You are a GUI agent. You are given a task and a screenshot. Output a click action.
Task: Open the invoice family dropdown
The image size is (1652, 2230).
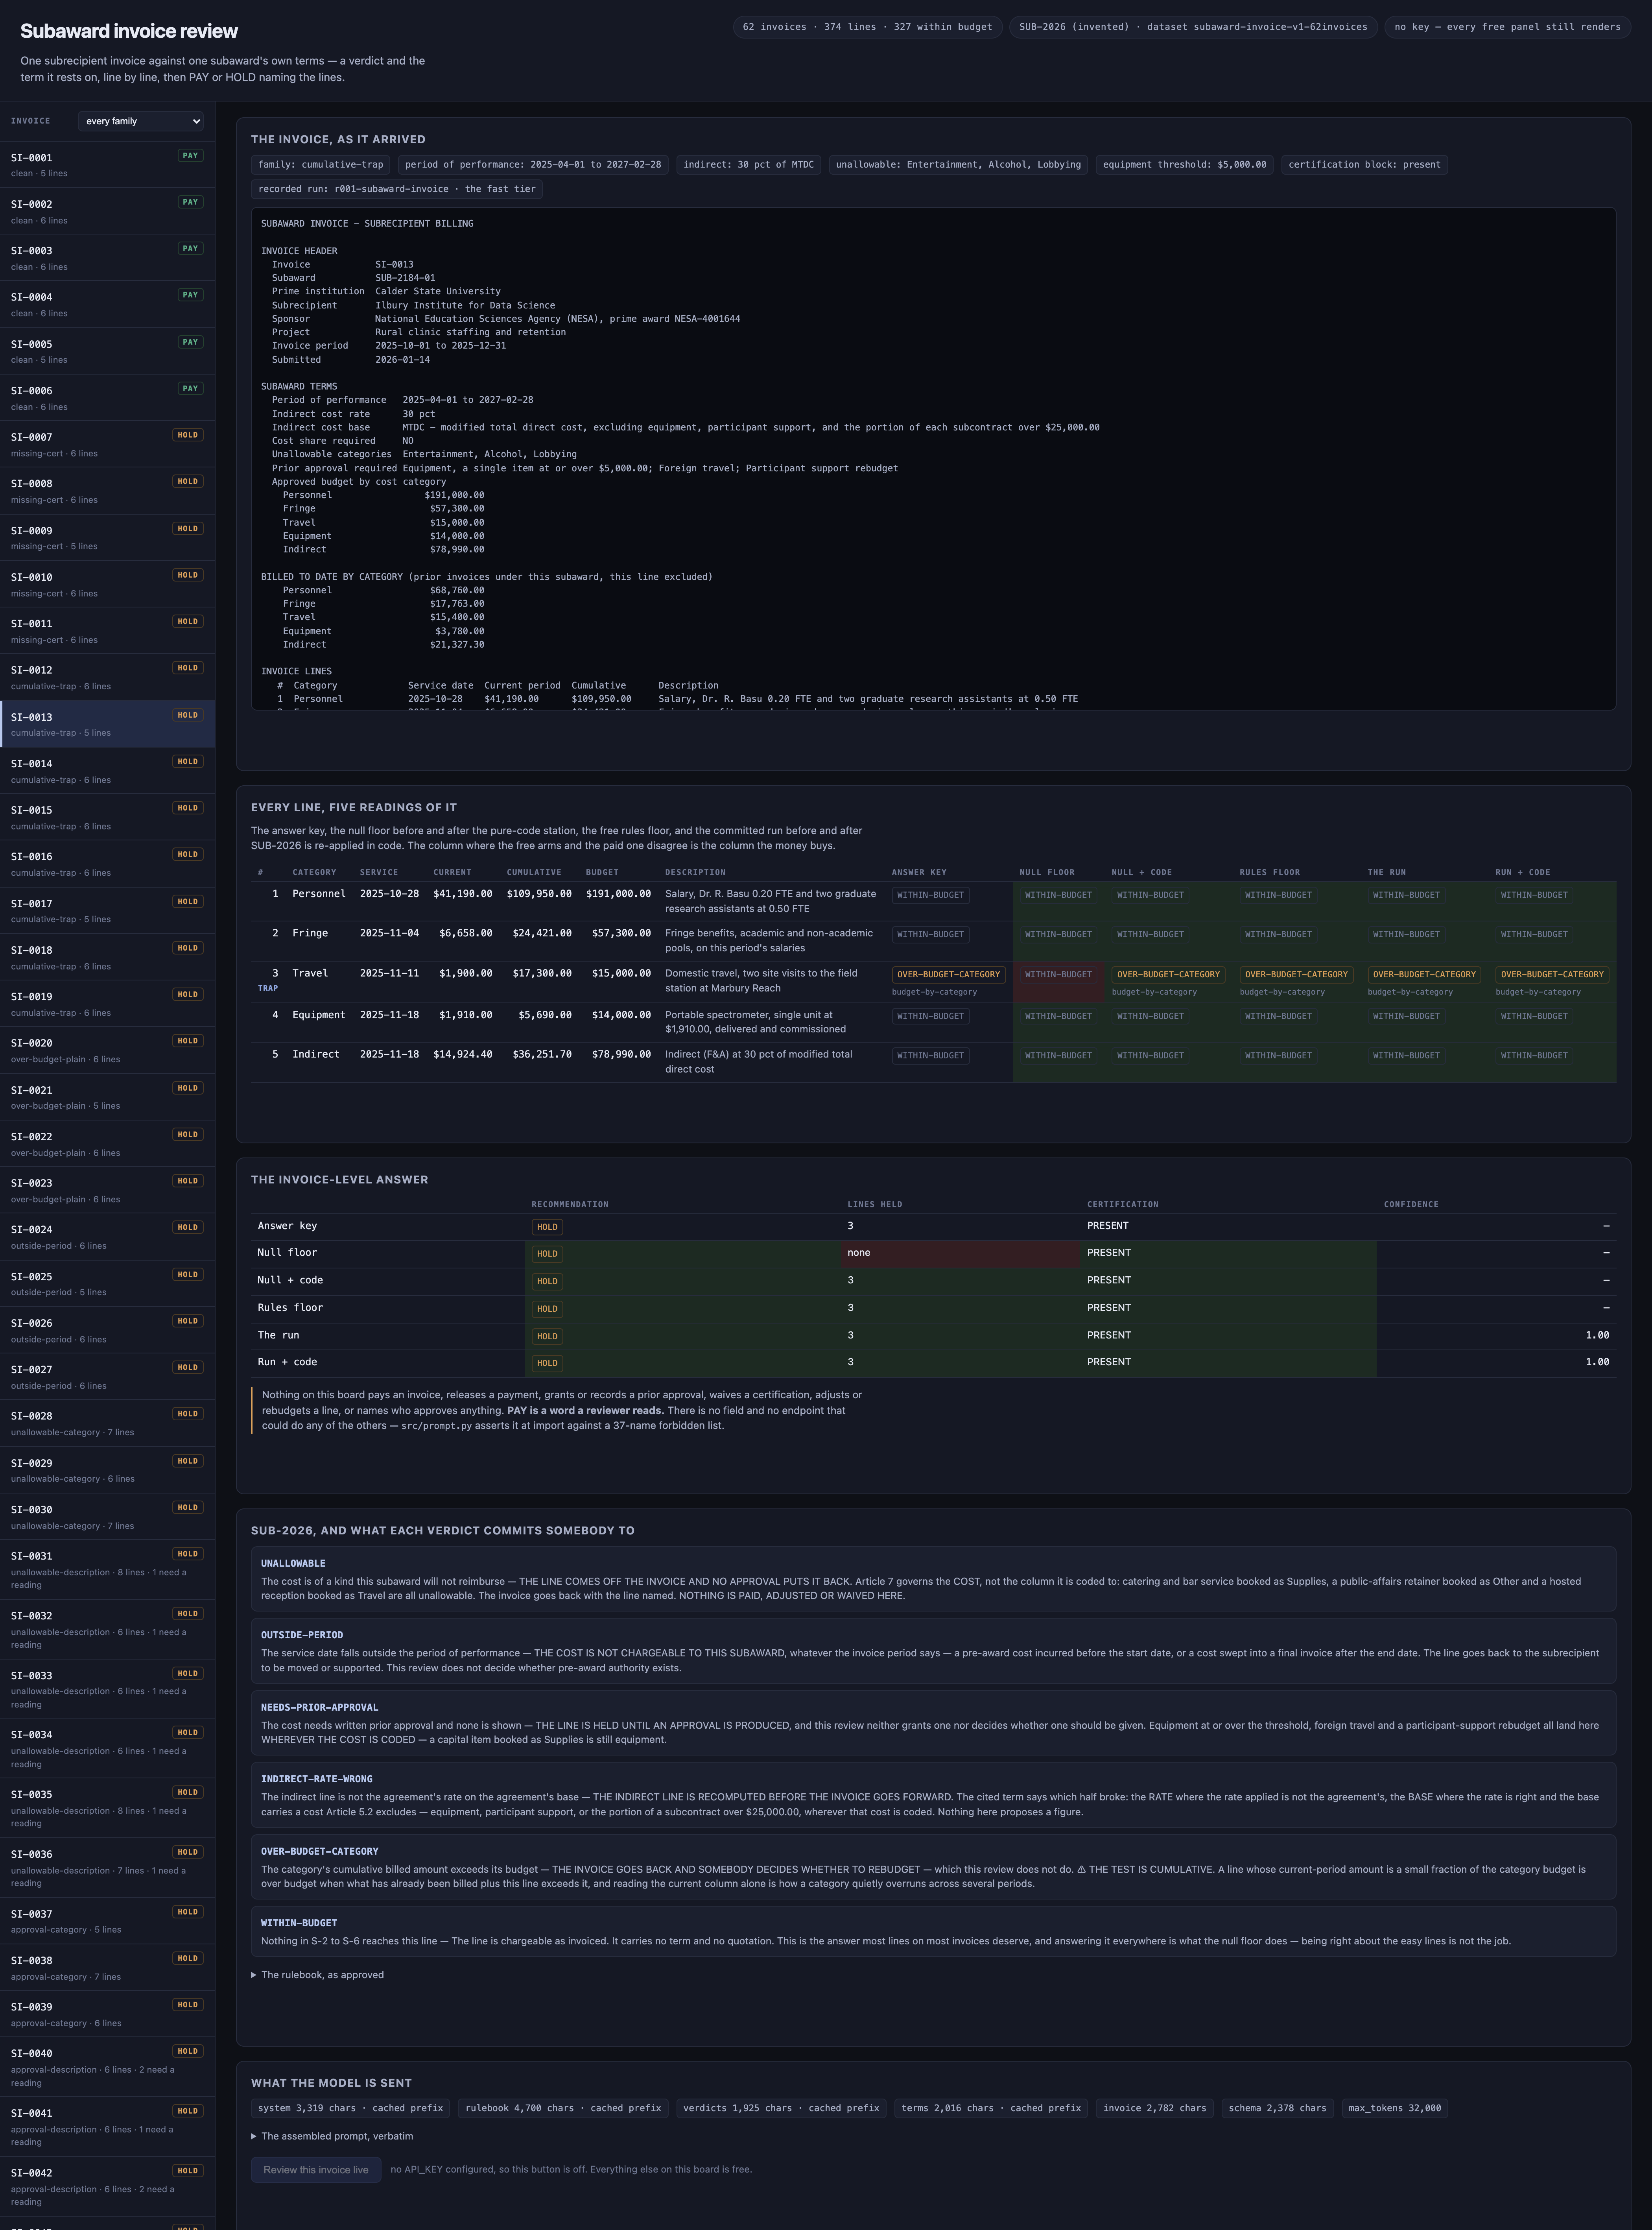141,121
